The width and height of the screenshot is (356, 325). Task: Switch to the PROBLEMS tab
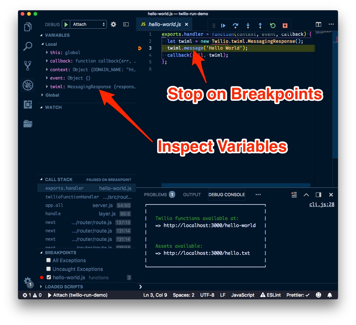click(x=159, y=195)
